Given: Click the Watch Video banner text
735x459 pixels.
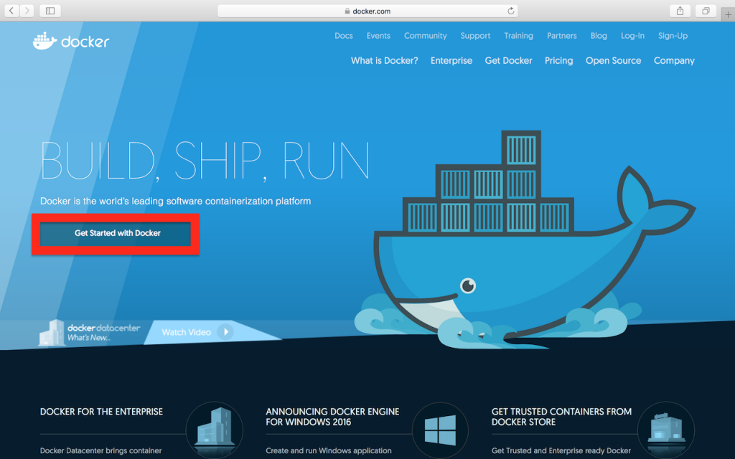Looking at the screenshot, I should [186, 332].
